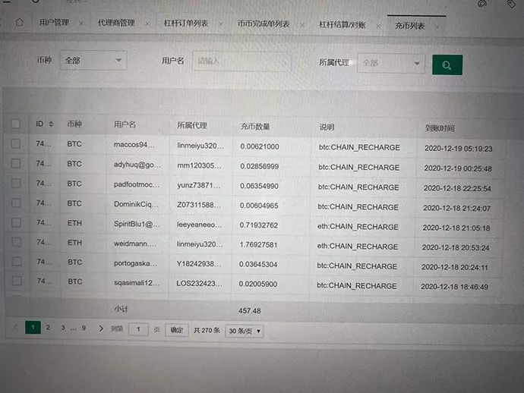Viewport: 524px width, 393px height.
Task: Open the 币种 dropdown
Action: [93, 60]
